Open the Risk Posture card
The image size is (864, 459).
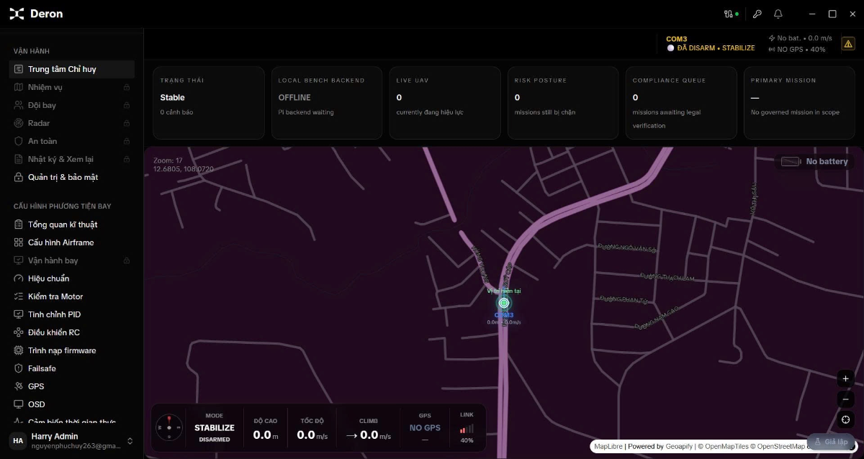[x=564, y=103]
